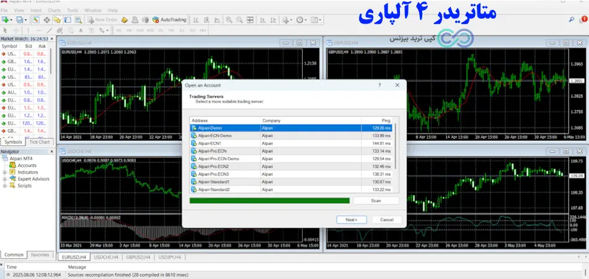Screen dimensions: 589x279
Task: Click Next in the Open an Account dialog
Action: click(x=352, y=219)
